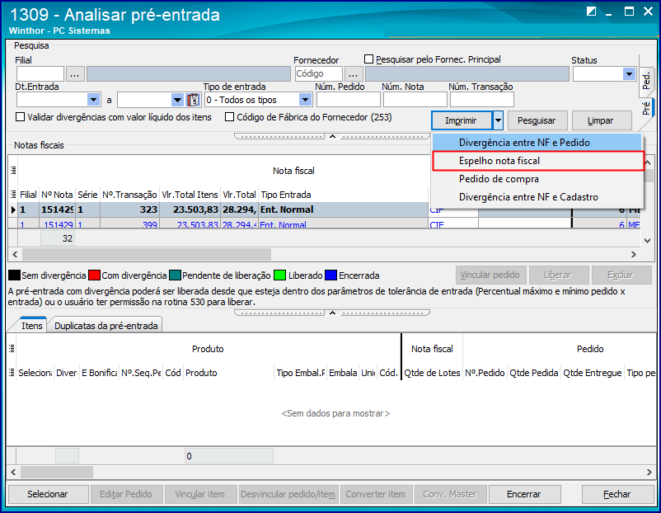Click the black Sem divergência swatch
661x513 pixels.
click(14, 275)
